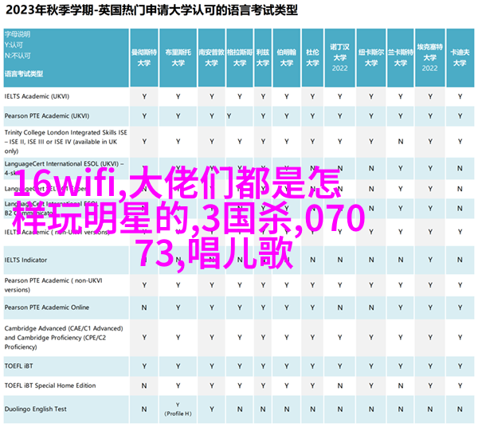Image resolution: width=478 pixels, height=427 pixels.
Task: Click IELTS Academic (UKVI)'s Y under 曼彻斯特大学
Action: 144,96
